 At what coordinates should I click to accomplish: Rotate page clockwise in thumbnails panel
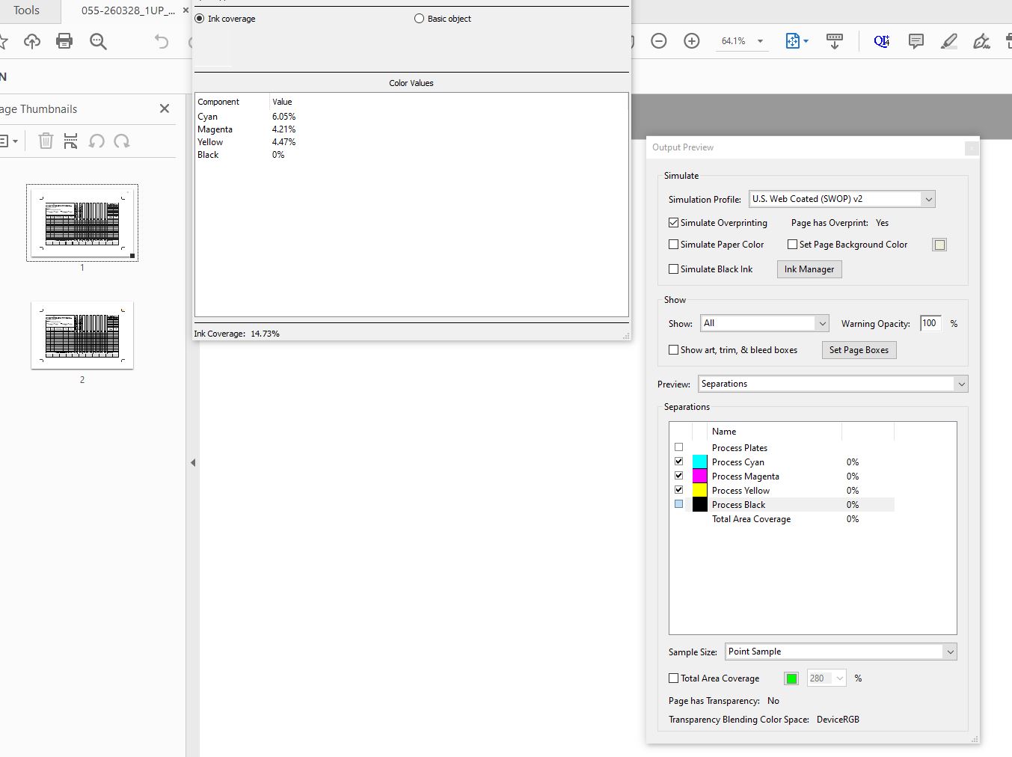pyautogui.click(x=122, y=141)
